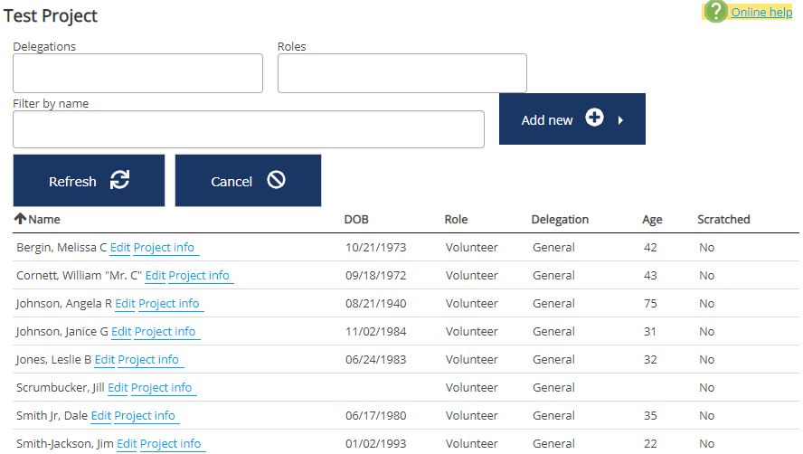
Task: Edit Angela R Johnson's entry
Action: (x=125, y=304)
